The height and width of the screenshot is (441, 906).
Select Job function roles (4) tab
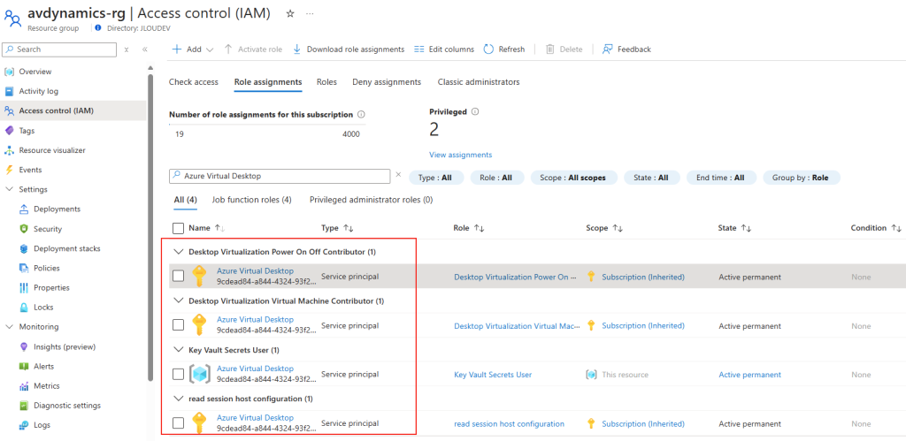click(x=251, y=200)
